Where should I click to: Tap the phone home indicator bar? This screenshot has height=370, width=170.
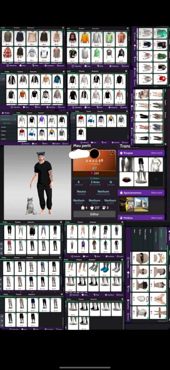pyautogui.click(x=85, y=367)
